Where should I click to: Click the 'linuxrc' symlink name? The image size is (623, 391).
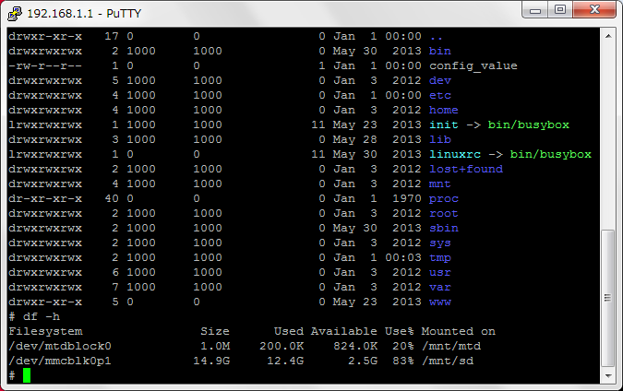pyautogui.click(x=455, y=154)
